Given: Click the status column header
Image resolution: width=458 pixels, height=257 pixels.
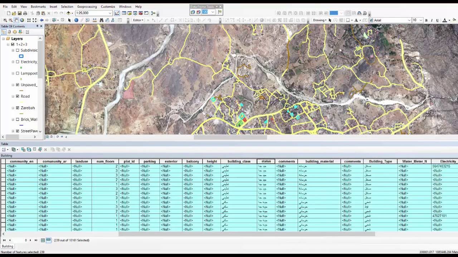Looking at the screenshot, I should [x=266, y=161].
